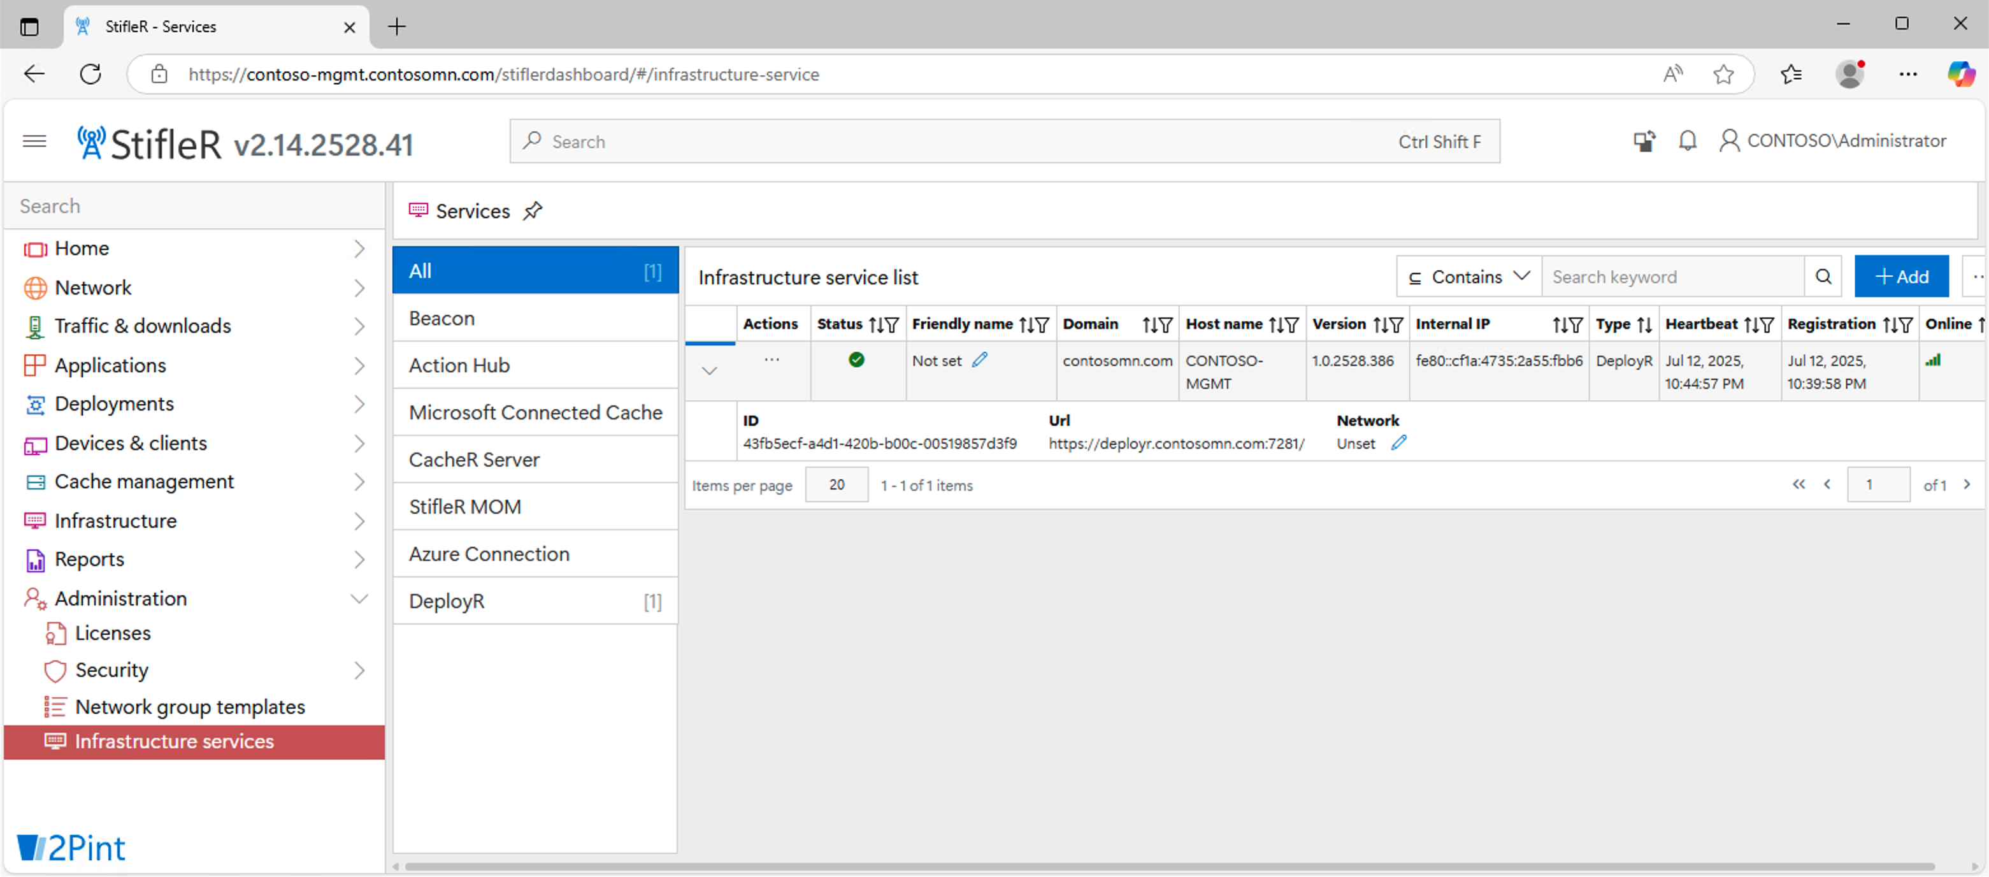1989x877 pixels.
Task: Open Licenses in the Administration menu
Action: (113, 633)
